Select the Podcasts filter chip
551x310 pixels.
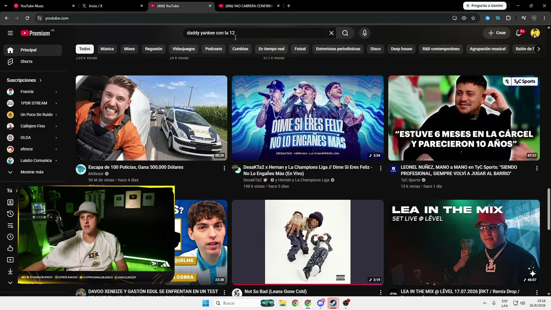[x=214, y=49]
